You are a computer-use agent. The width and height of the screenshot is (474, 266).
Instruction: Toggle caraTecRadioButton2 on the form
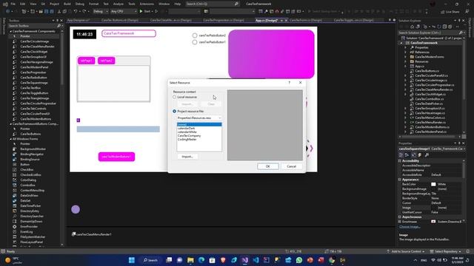[x=195, y=35]
